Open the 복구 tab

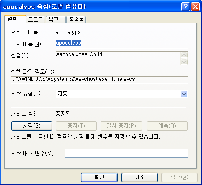coord(56,20)
